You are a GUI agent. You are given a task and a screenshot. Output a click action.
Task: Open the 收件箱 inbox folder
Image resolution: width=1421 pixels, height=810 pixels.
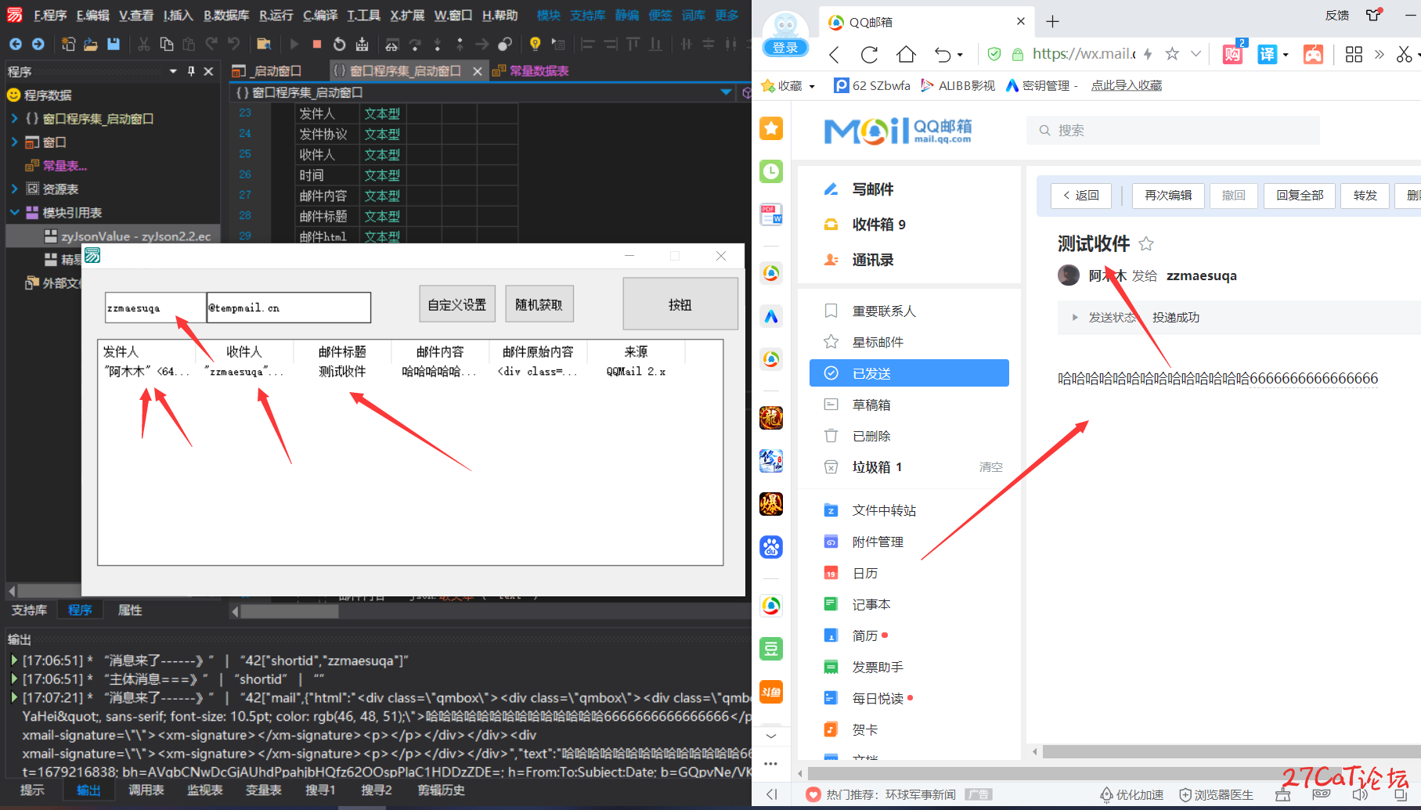point(878,225)
